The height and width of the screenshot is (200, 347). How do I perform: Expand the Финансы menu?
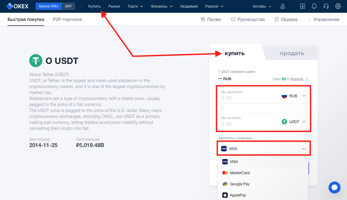tap(162, 6)
